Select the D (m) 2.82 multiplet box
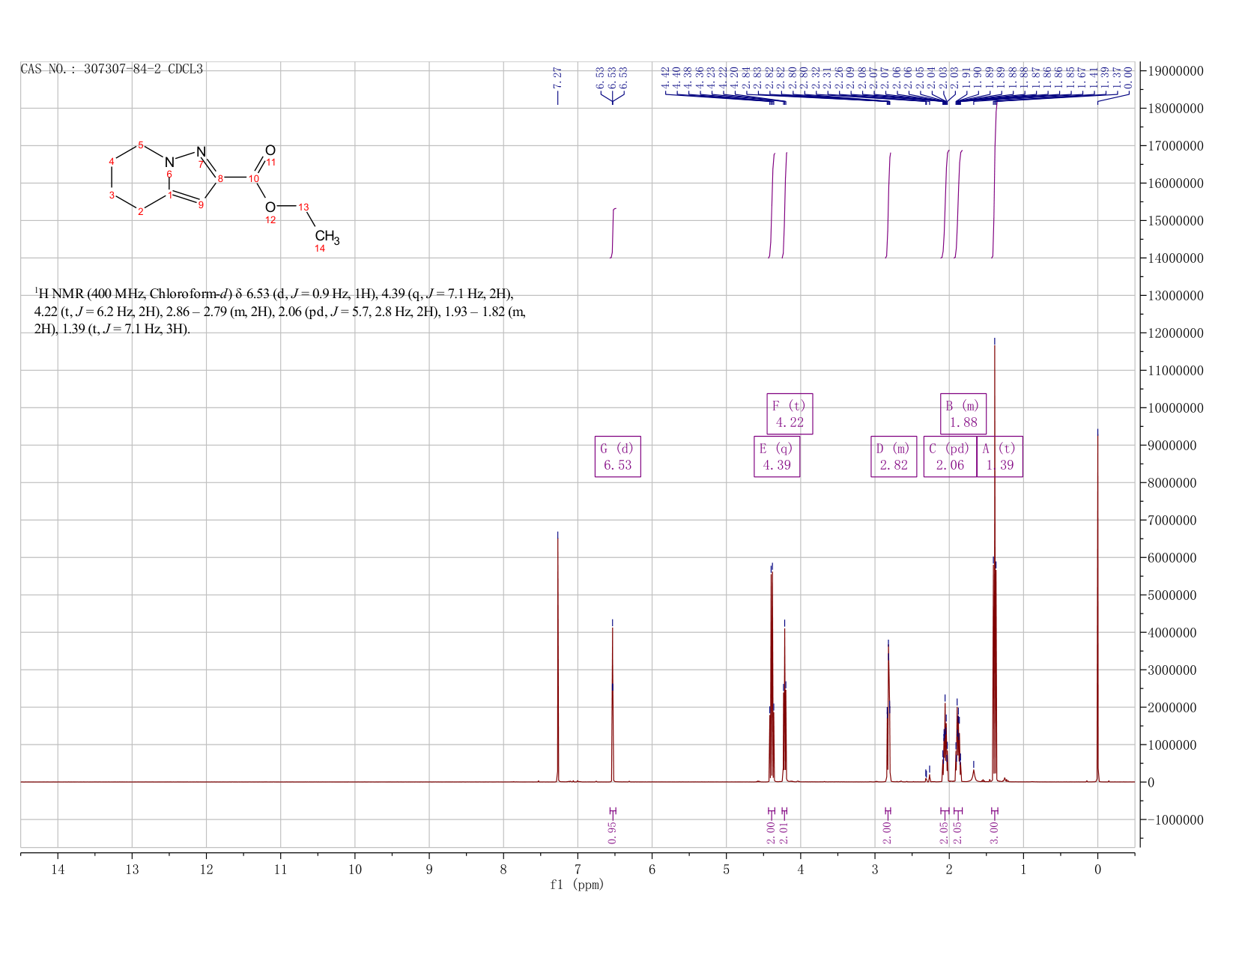 [894, 456]
